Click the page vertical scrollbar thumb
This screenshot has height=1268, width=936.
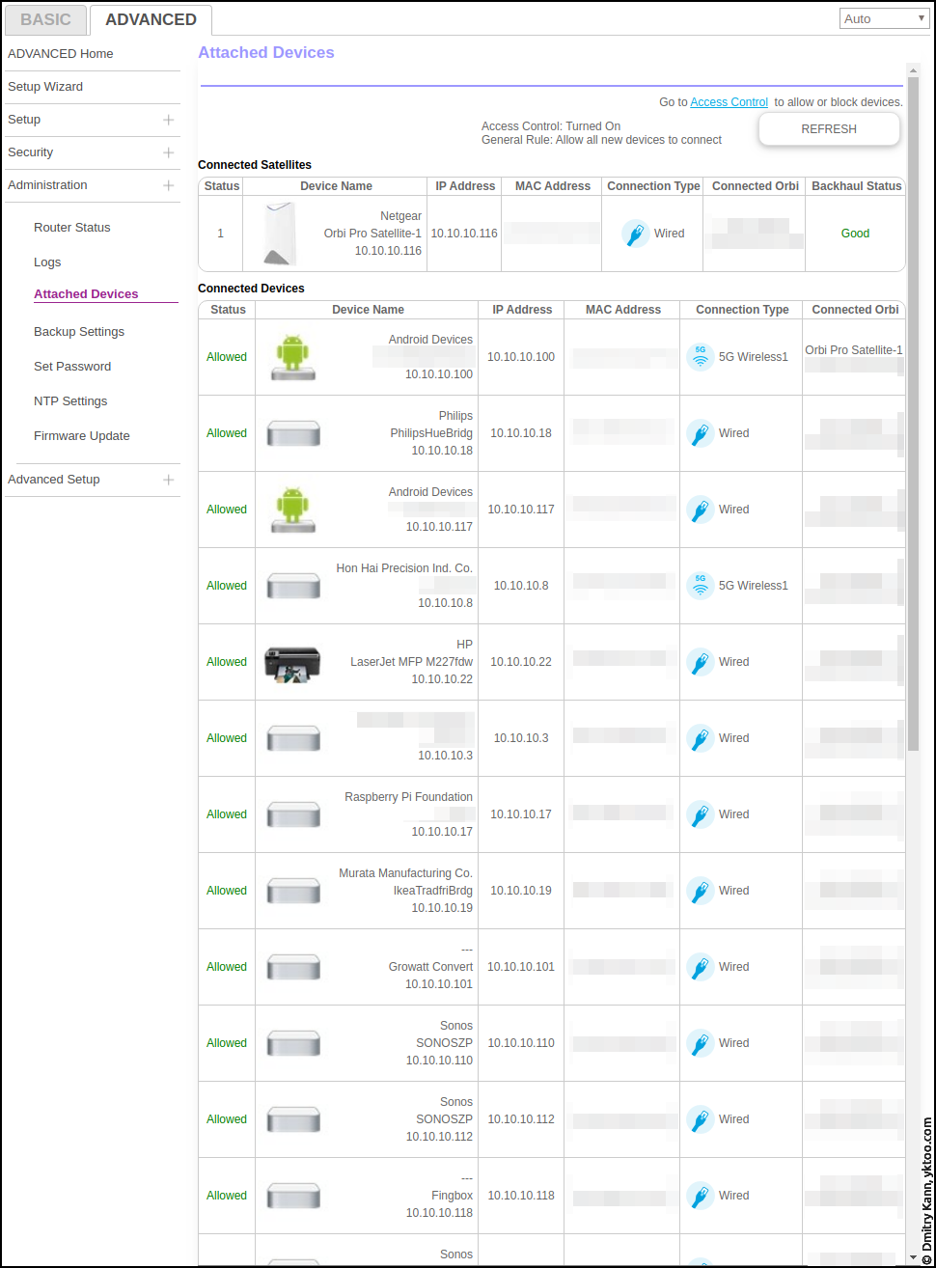coord(913,415)
